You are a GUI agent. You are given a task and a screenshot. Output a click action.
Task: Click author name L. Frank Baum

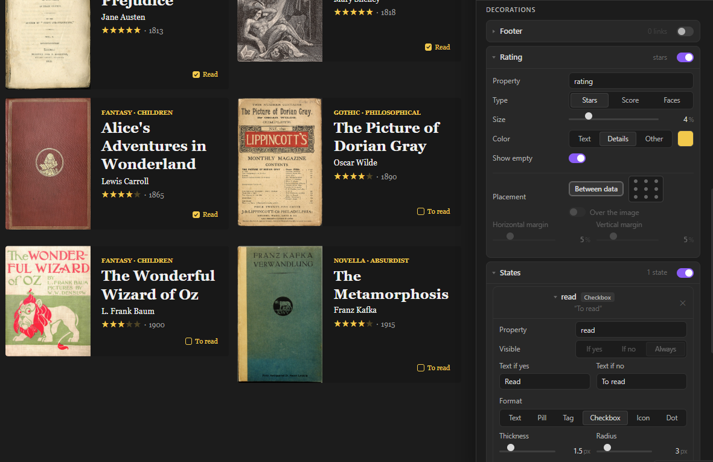128,312
